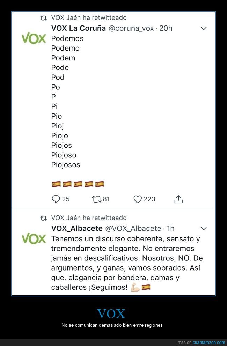Open the VOX La Coruña profile name
Image resolution: width=227 pixels, height=346 pixels.
pos(79,28)
